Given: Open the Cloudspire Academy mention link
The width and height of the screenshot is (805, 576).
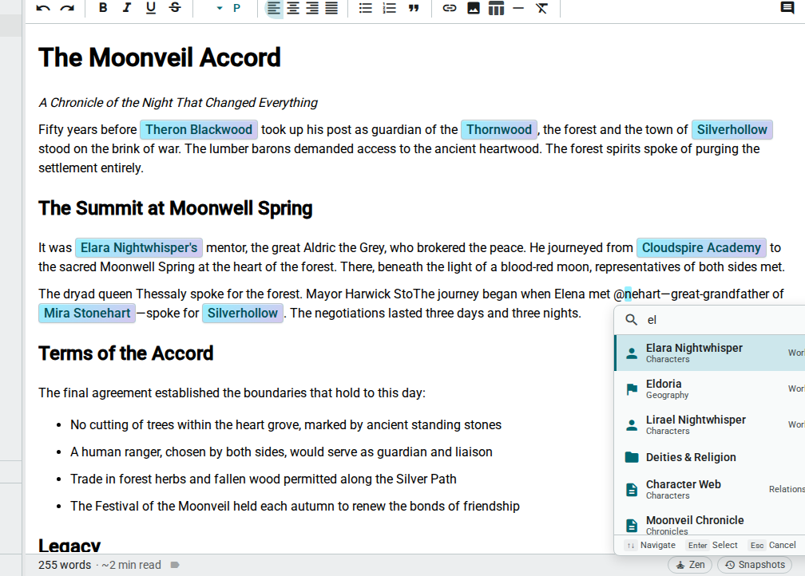Looking at the screenshot, I should tap(701, 248).
